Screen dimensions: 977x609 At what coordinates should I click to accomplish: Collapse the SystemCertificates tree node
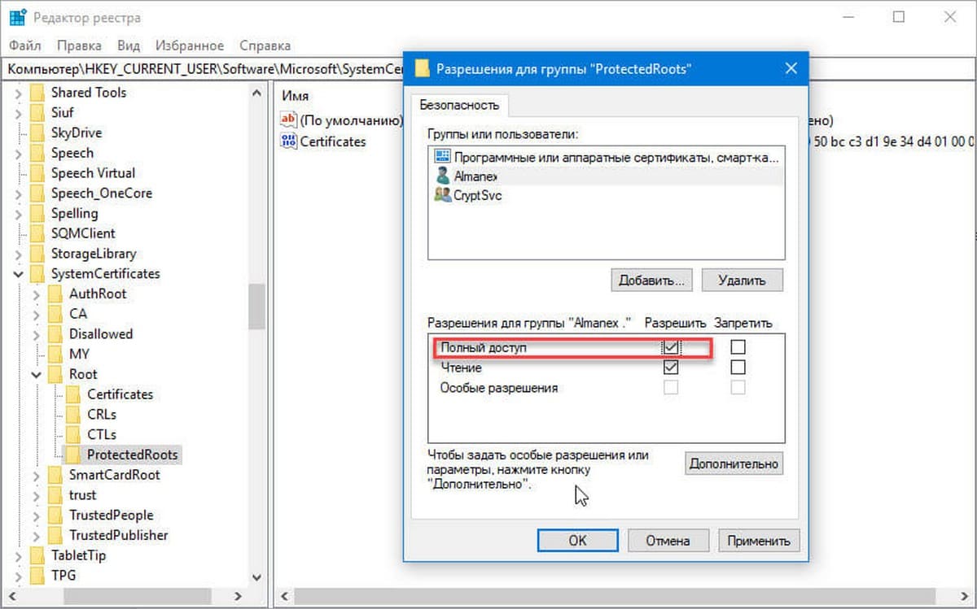tap(19, 274)
